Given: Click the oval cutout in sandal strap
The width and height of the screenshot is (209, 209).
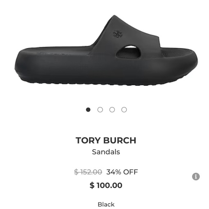Looking at the screenshot, I should click(128, 52).
